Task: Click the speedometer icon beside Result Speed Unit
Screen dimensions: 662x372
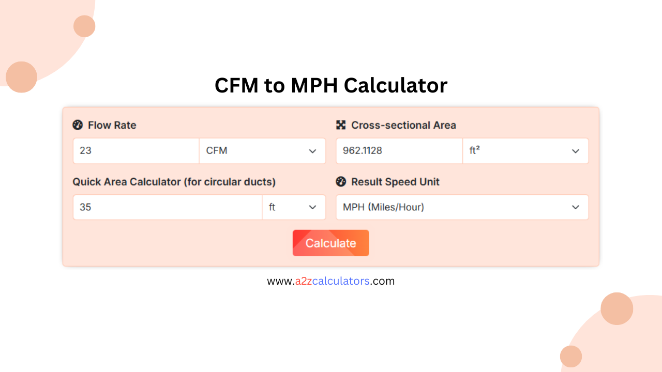Action: tap(341, 182)
